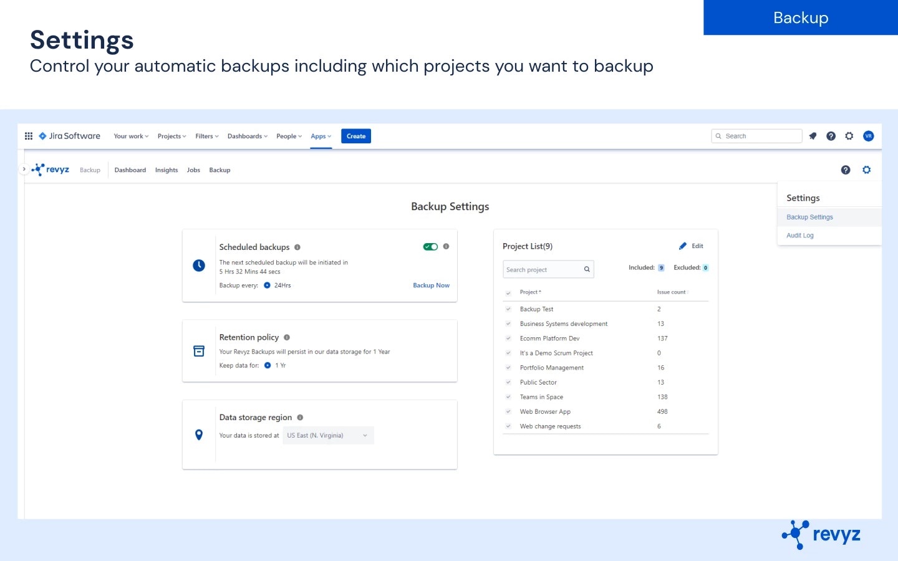The width and height of the screenshot is (898, 561).
Task: Click Ecomm Platform Dev project name
Action: coord(549,338)
